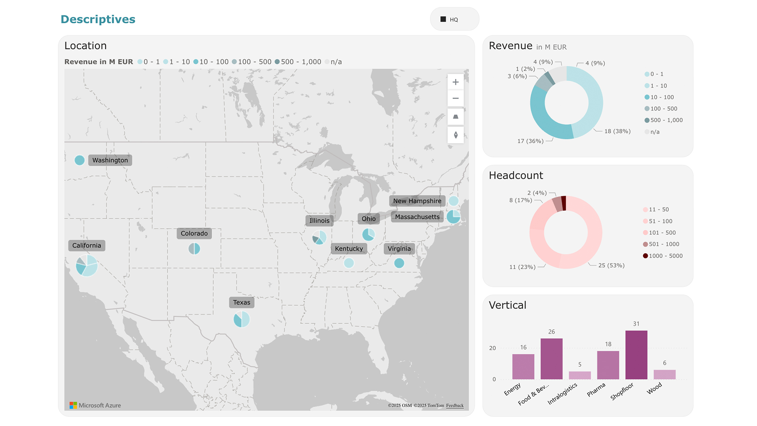The image size is (757, 426).
Task: Select the Food & Bev bar
Action: click(x=551, y=359)
